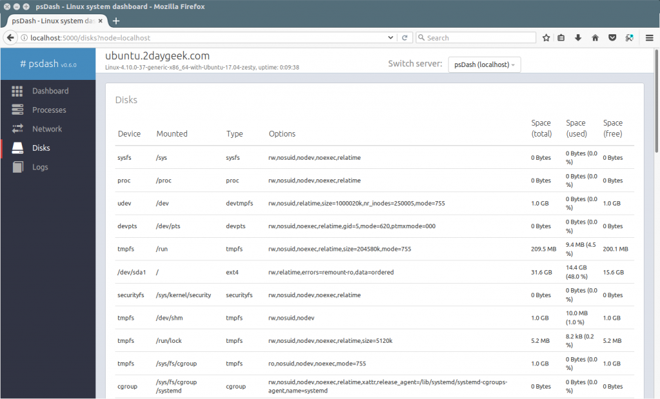Navigate back using the back arrow
660x399 pixels.
pyautogui.click(x=10, y=37)
